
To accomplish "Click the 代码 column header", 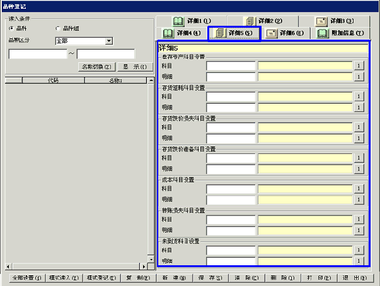I will click(53, 80).
